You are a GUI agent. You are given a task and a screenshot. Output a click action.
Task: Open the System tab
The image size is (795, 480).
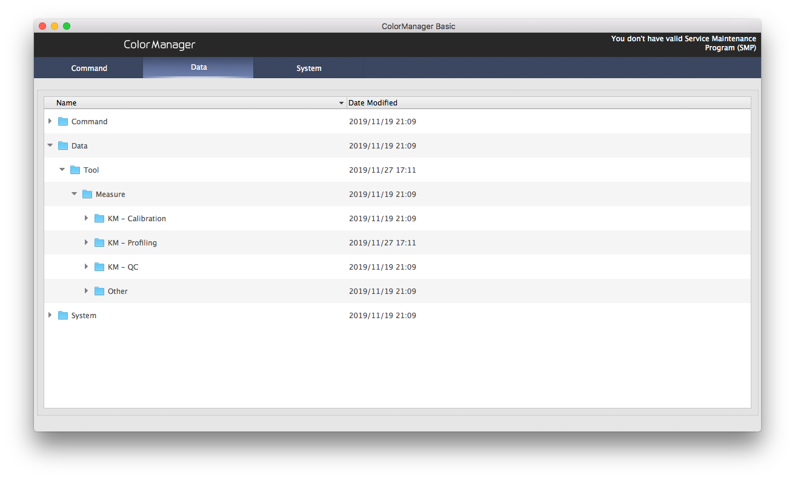tap(308, 68)
